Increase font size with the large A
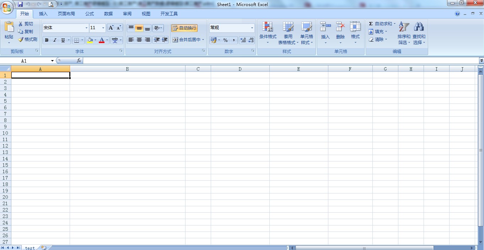This screenshot has width=484, height=250. click(111, 28)
